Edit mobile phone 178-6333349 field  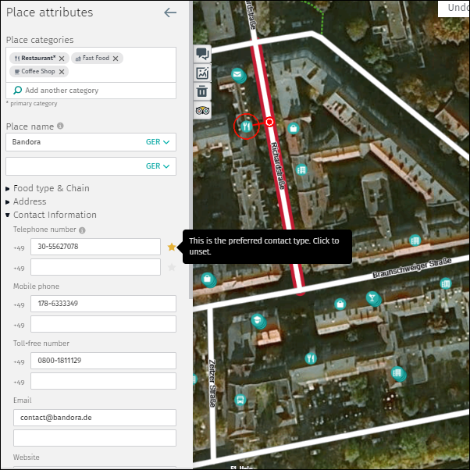tap(103, 304)
